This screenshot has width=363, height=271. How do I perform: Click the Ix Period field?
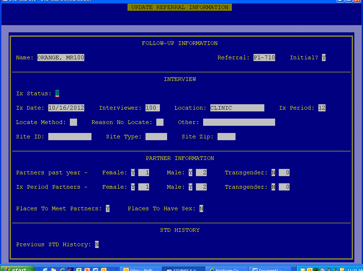click(x=322, y=108)
